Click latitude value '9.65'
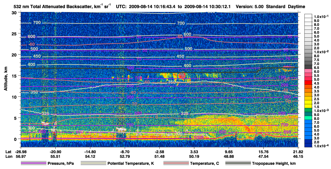The height and width of the screenshot is (169, 331). [229, 152]
